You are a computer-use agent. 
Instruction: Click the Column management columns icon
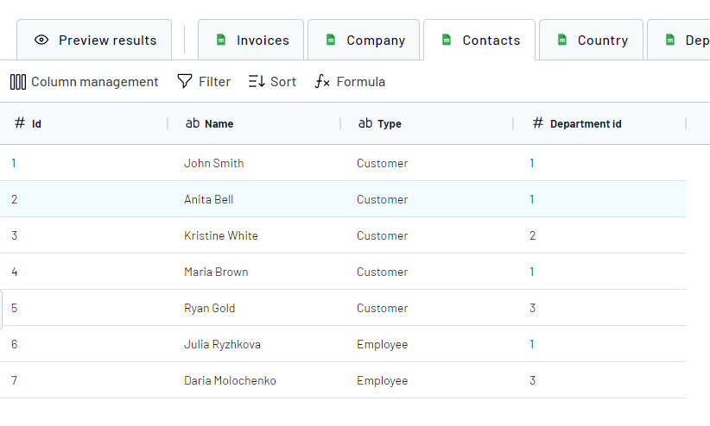(x=18, y=82)
